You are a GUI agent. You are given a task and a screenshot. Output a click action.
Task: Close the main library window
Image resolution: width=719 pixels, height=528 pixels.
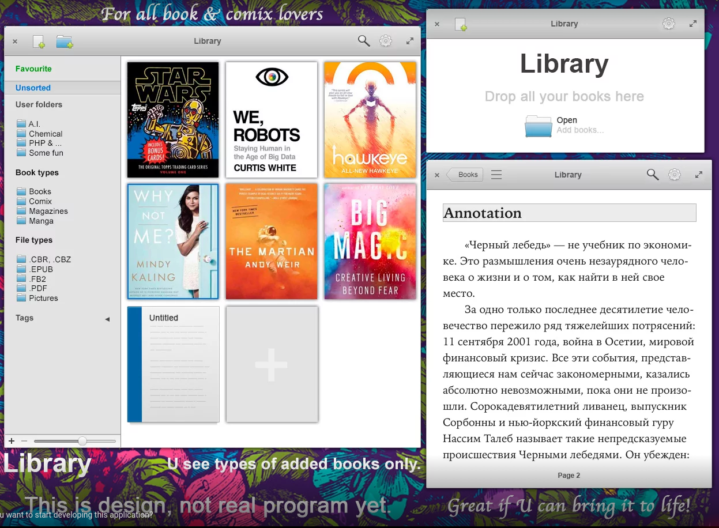15,42
